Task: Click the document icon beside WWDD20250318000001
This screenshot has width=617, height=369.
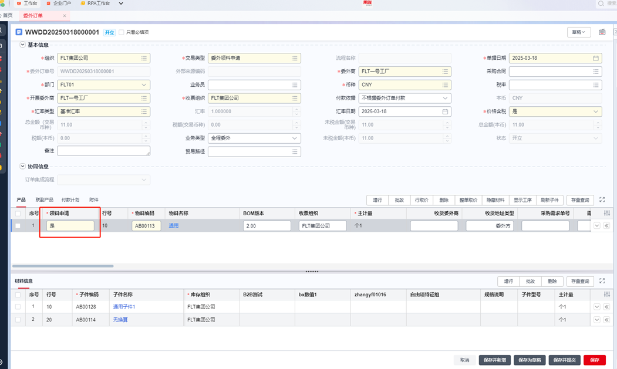Action: click(19, 32)
